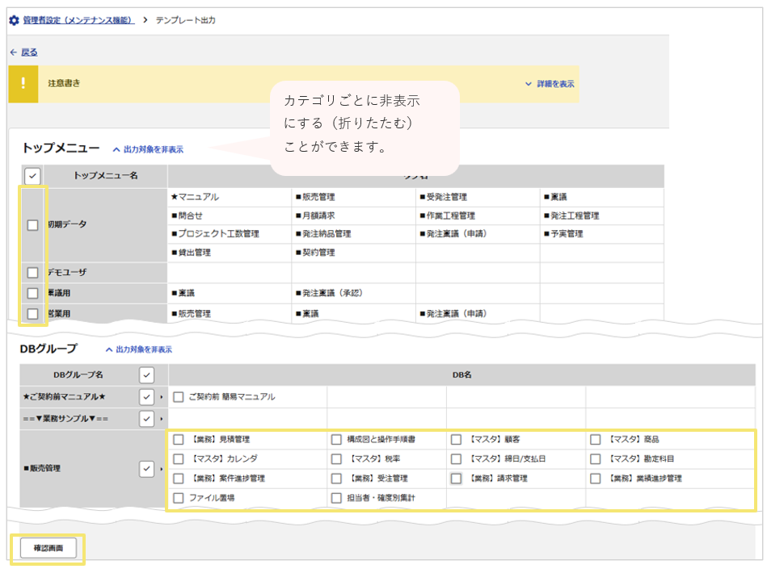
Task: Check 【業務】請求管理 checkbox
Action: click(457, 479)
